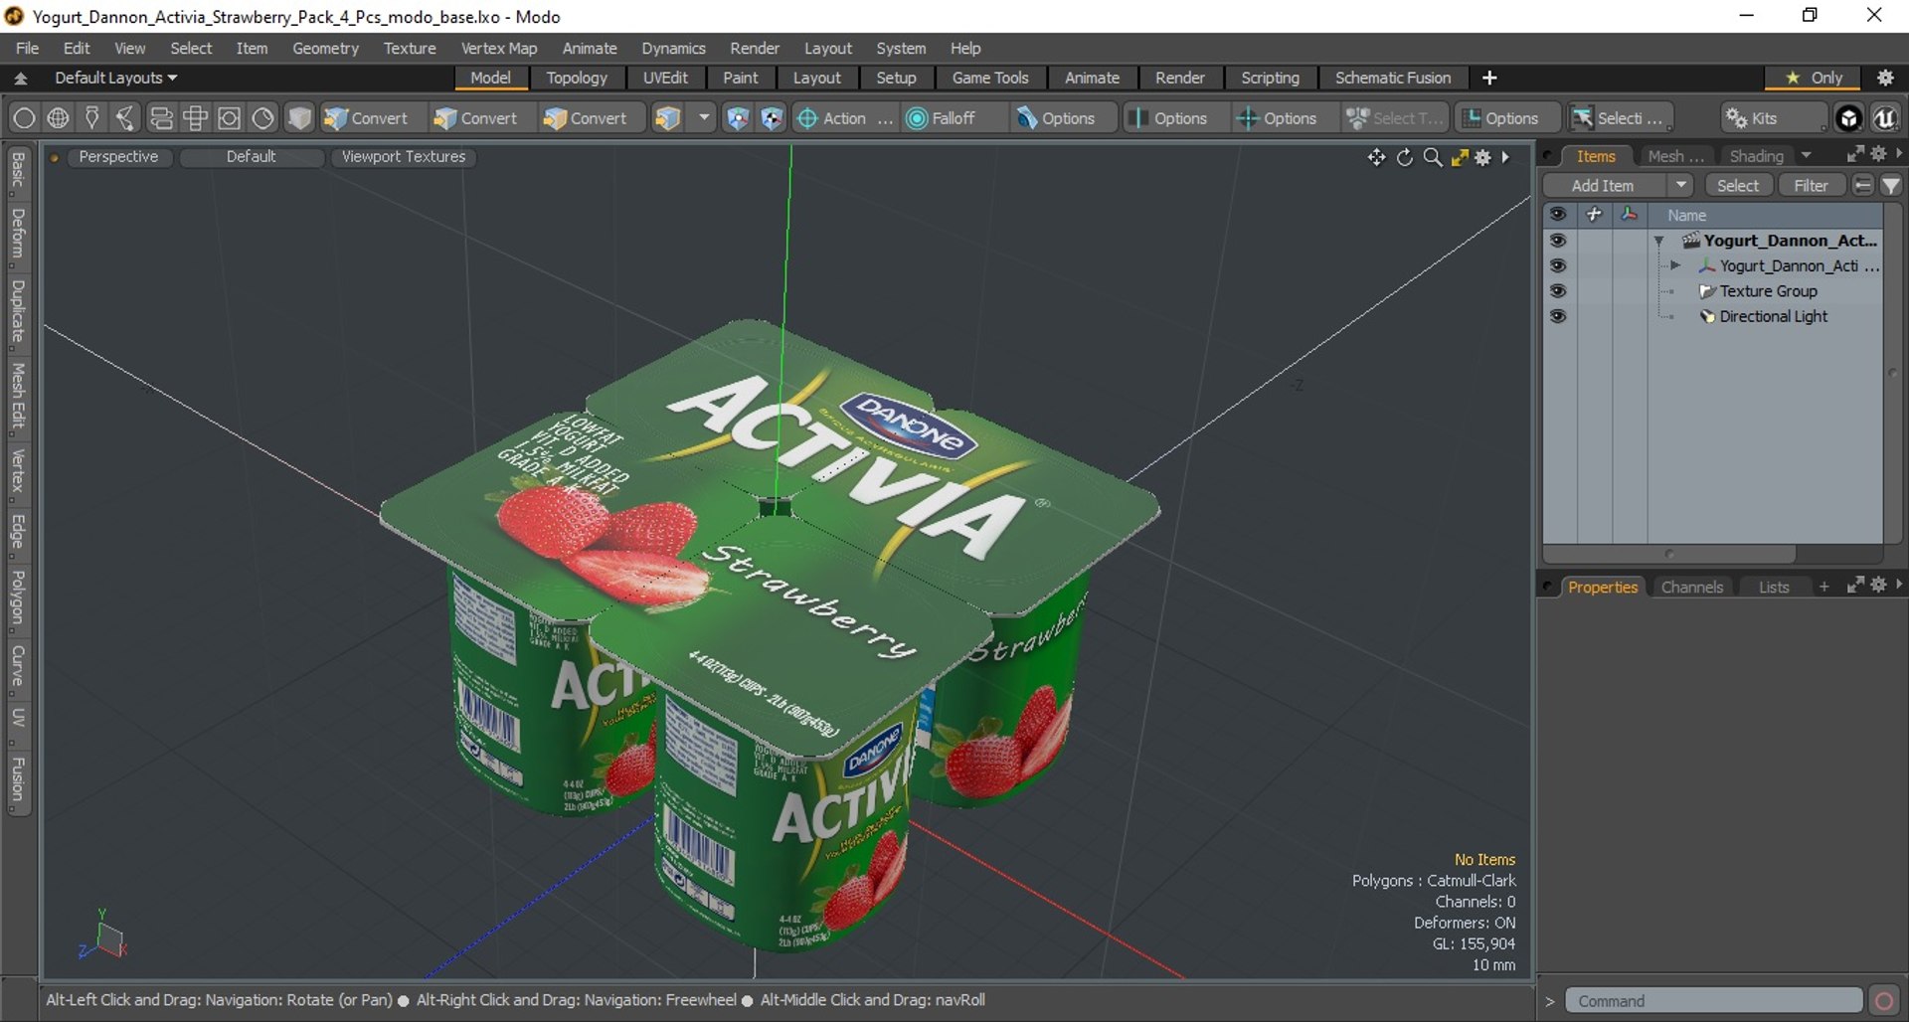Screen dimensions: 1909x1022
Task: Select the Directional Light item
Action: click(1774, 316)
